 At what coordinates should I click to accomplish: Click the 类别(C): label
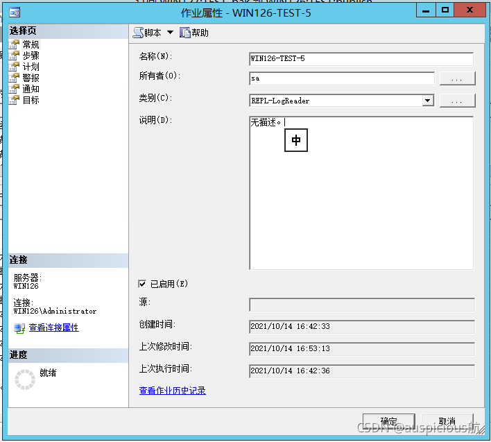click(155, 98)
